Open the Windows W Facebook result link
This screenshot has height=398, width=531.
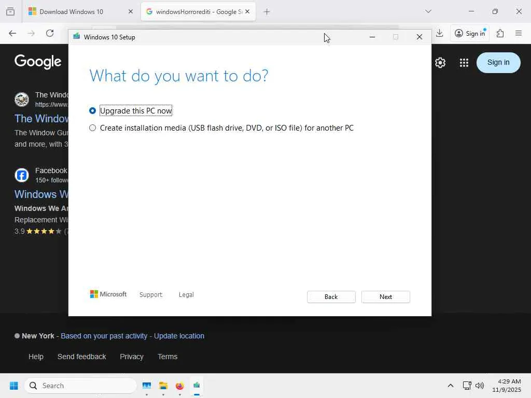pos(41,194)
